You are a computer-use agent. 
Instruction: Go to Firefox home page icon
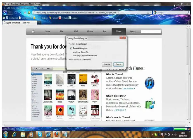pos(25,13)
